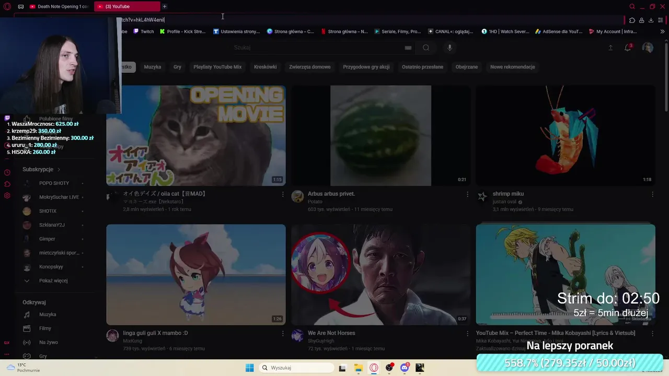Open options for YouTube Mix Perfect Time
Screen dimensions: 669x376
[x=652, y=333]
